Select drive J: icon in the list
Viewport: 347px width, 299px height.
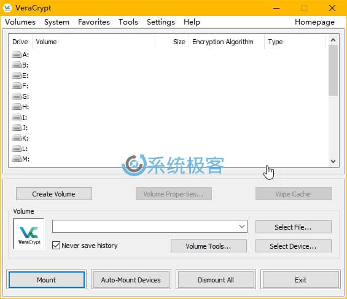tap(17, 128)
